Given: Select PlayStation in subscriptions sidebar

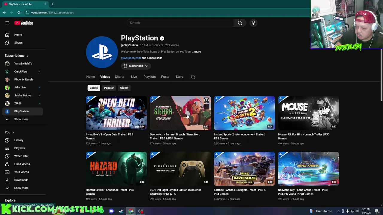Looking at the screenshot, I should tap(23, 111).
